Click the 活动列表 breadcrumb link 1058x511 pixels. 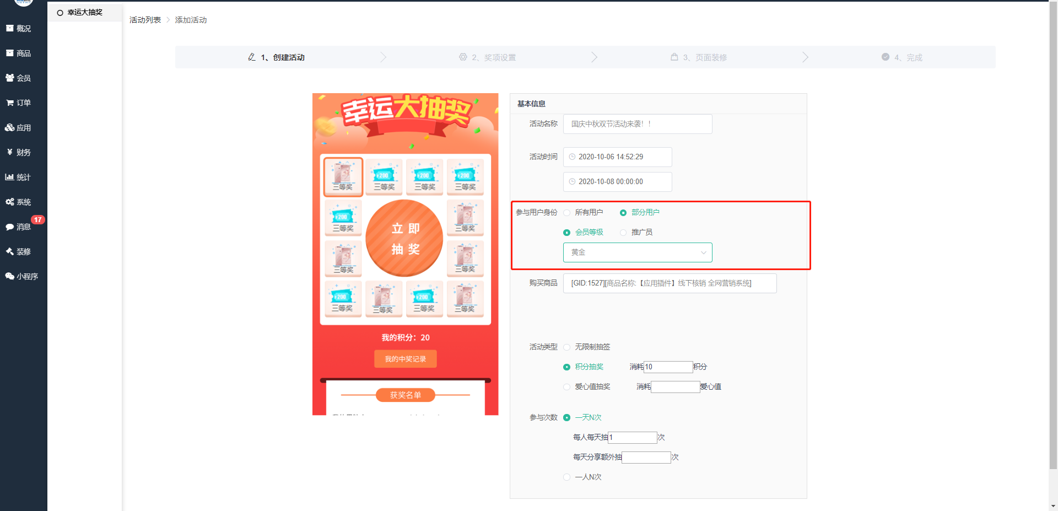145,20
